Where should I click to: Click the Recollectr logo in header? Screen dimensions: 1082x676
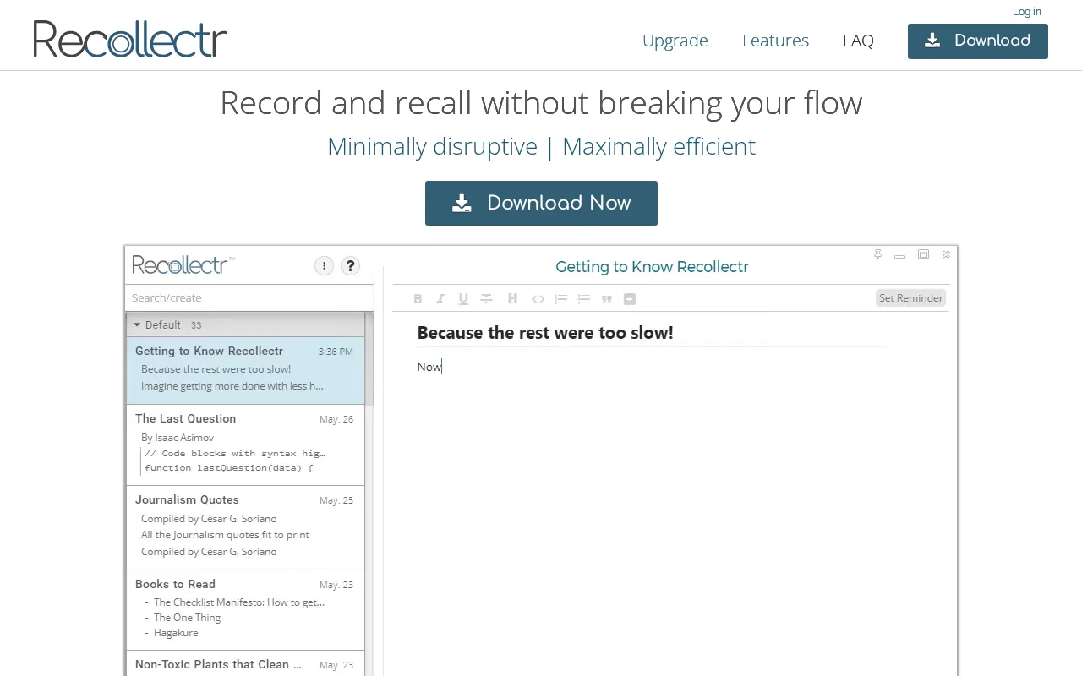pos(130,39)
